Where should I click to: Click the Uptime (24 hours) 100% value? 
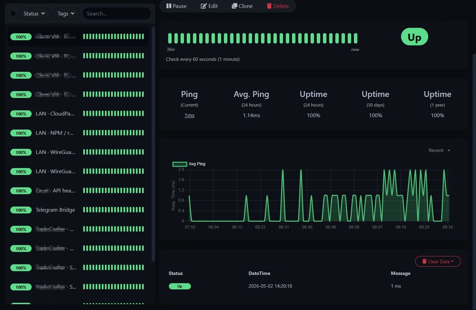point(313,115)
